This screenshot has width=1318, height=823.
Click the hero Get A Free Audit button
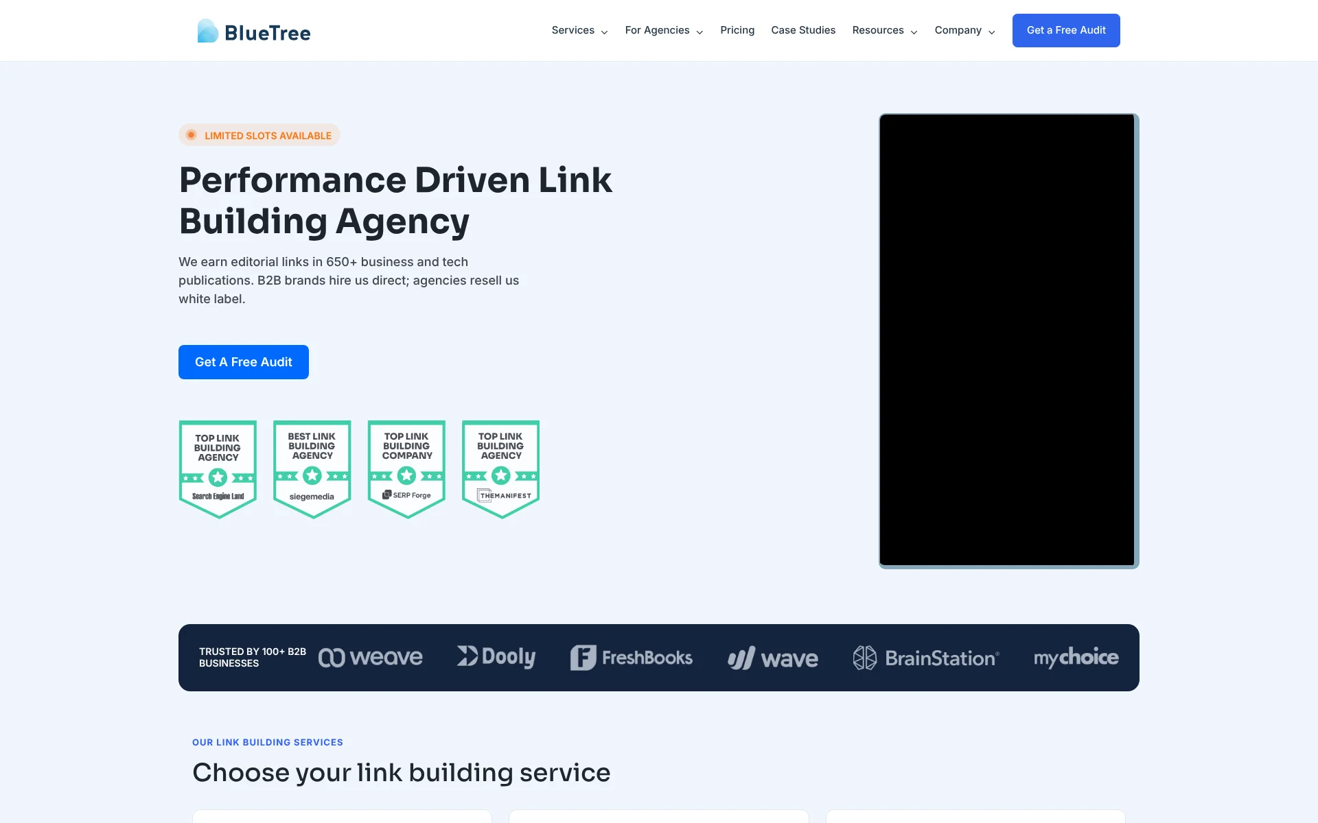[244, 362]
